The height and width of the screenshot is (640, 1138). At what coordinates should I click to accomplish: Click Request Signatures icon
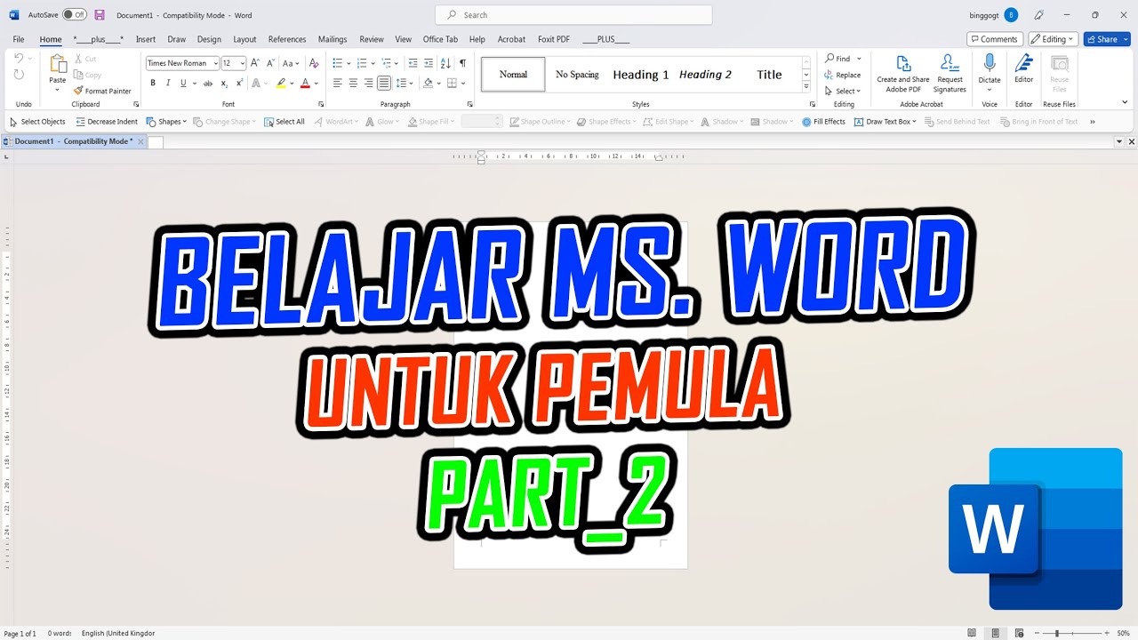(950, 74)
